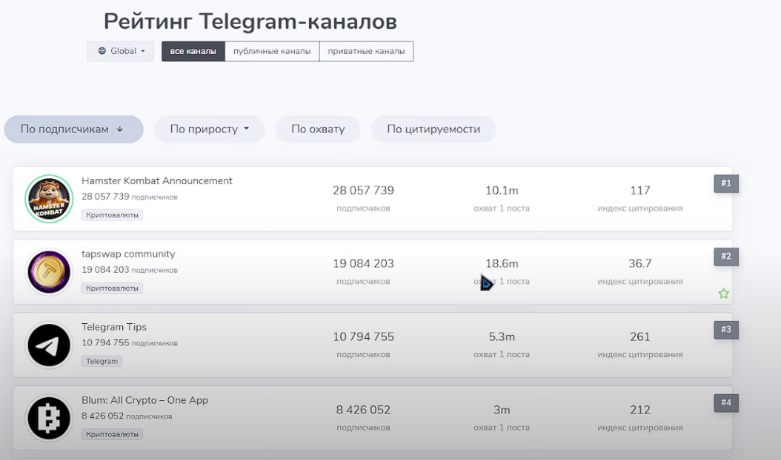Click '28 057 739' subscribers count
Image resolution: width=781 pixels, height=460 pixels.
363,191
